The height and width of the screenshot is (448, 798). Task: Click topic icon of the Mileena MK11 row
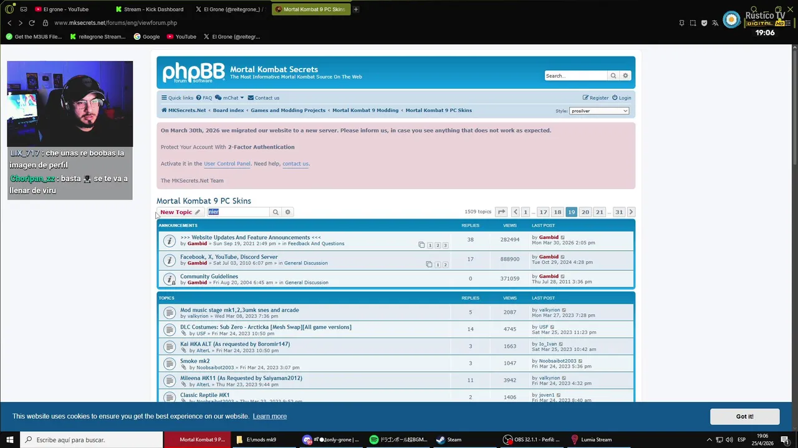coord(169,381)
